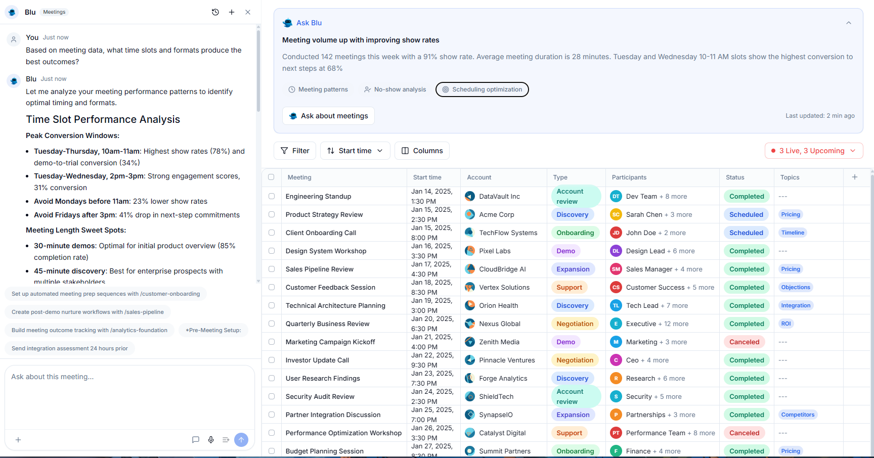Collapse the Ask Blu summary panel
Viewport: 874px width, 458px height.
[x=849, y=23]
